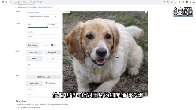Click the Add Points button
The image size is (196, 110).
pyautogui.click(x=34, y=52)
